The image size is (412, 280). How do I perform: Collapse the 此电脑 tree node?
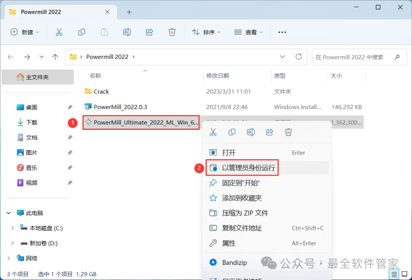pos(9,213)
